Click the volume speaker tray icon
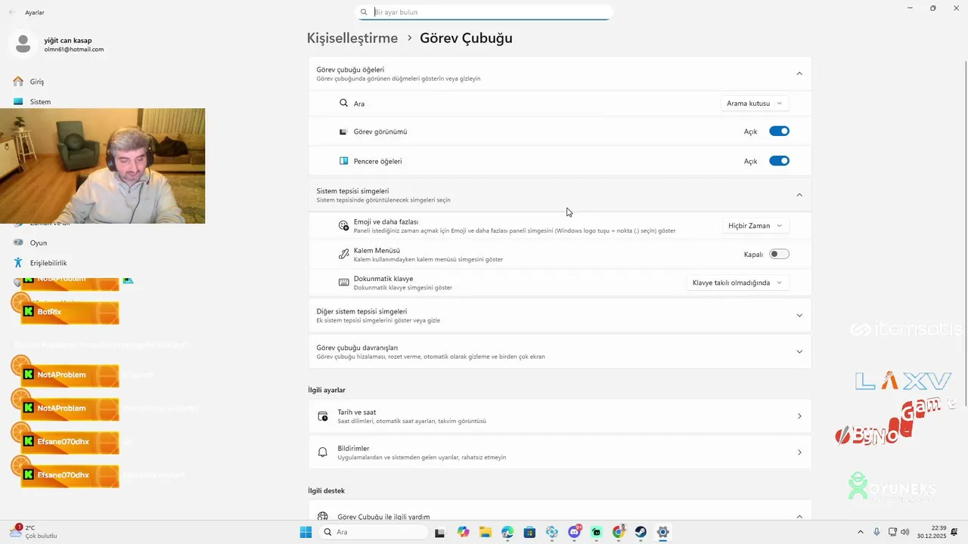 904,532
